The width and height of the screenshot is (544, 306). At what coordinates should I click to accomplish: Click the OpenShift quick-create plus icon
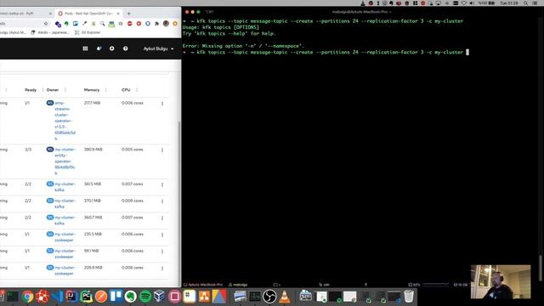pyautogui.click(x=111, y=48)
